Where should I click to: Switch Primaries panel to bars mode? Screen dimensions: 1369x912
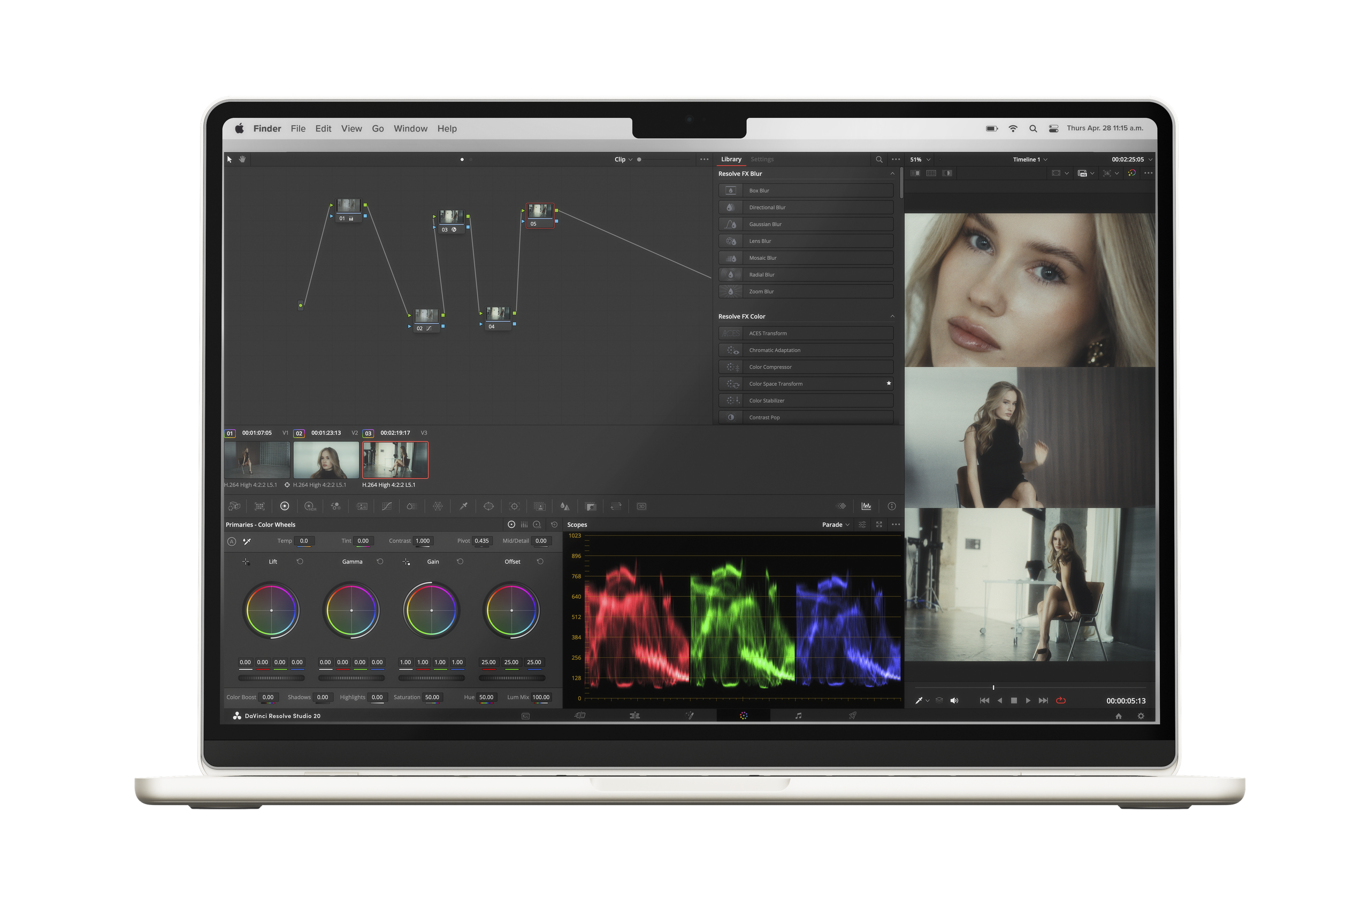click(524, 524)
